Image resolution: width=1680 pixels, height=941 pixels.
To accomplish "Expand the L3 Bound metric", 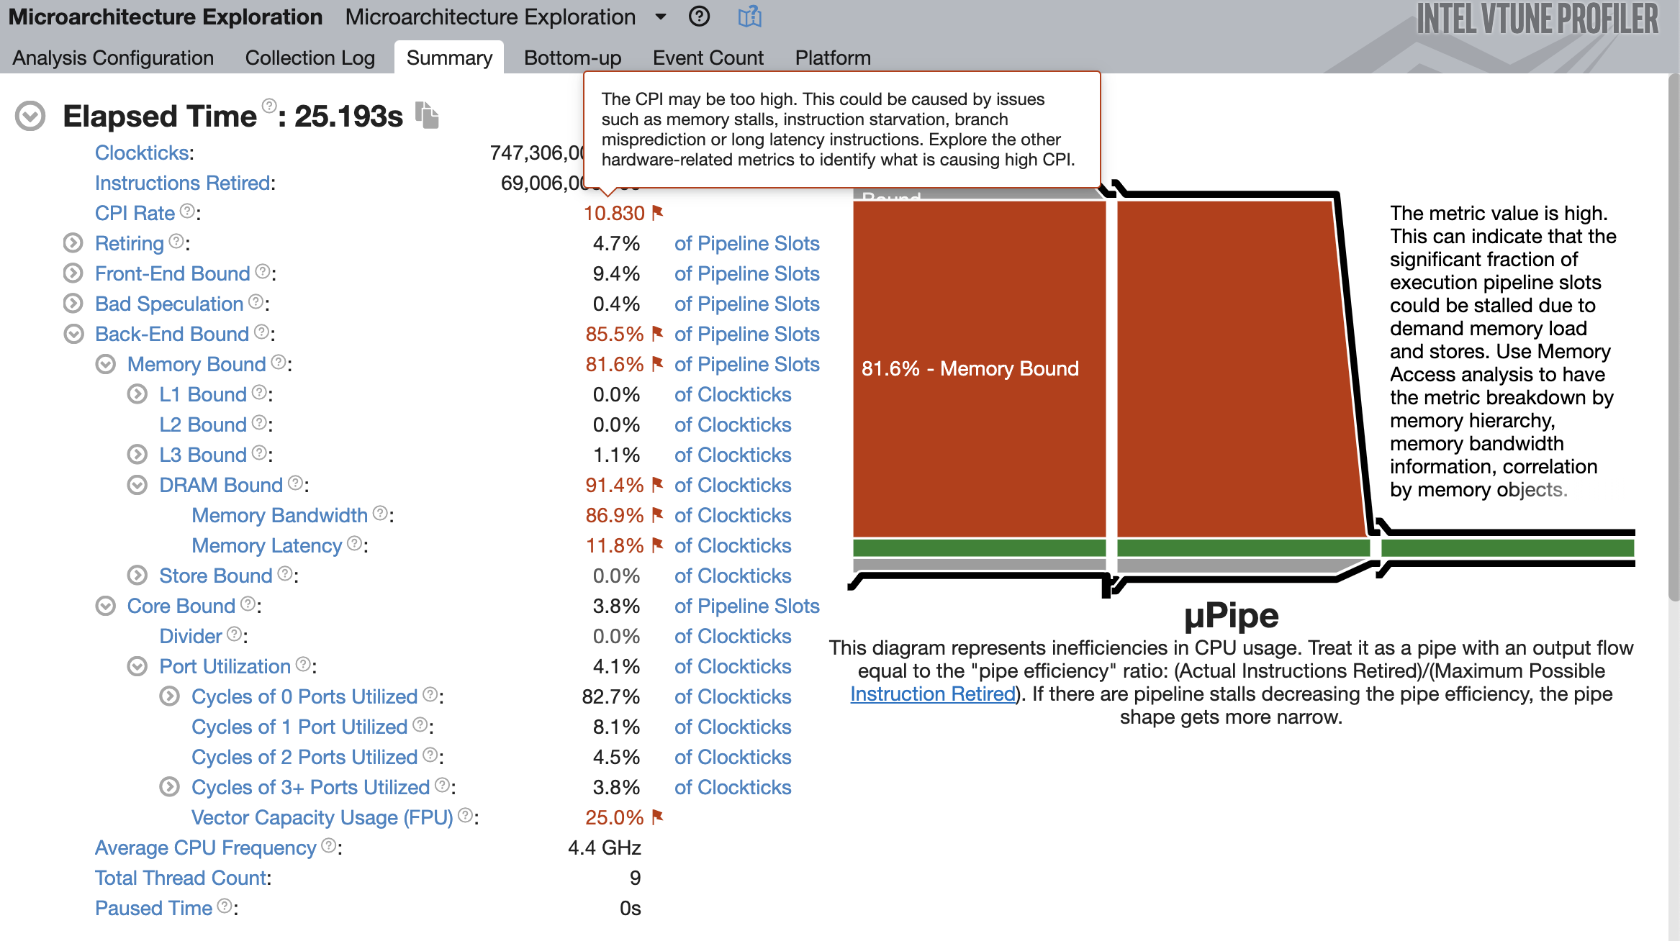I will coord(137,455).
